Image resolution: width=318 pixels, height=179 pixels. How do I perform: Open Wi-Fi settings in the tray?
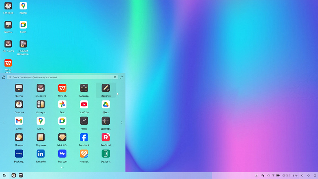[x=273, y=175]
